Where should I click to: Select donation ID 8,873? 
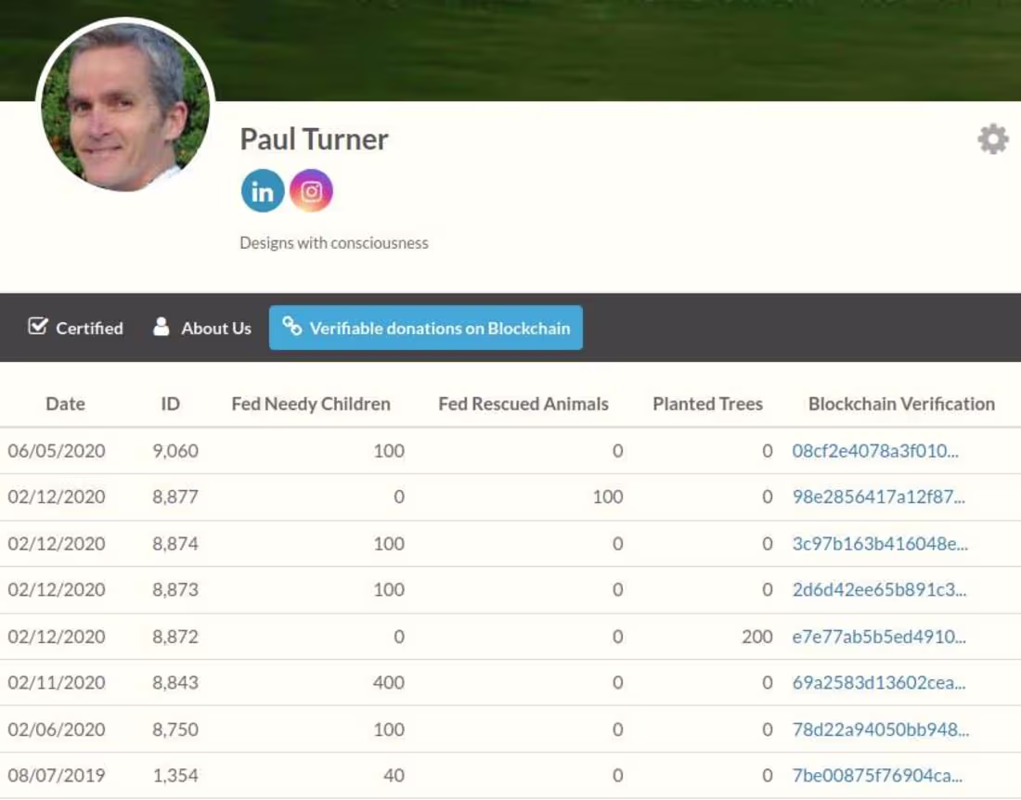(x=175, y=589)
